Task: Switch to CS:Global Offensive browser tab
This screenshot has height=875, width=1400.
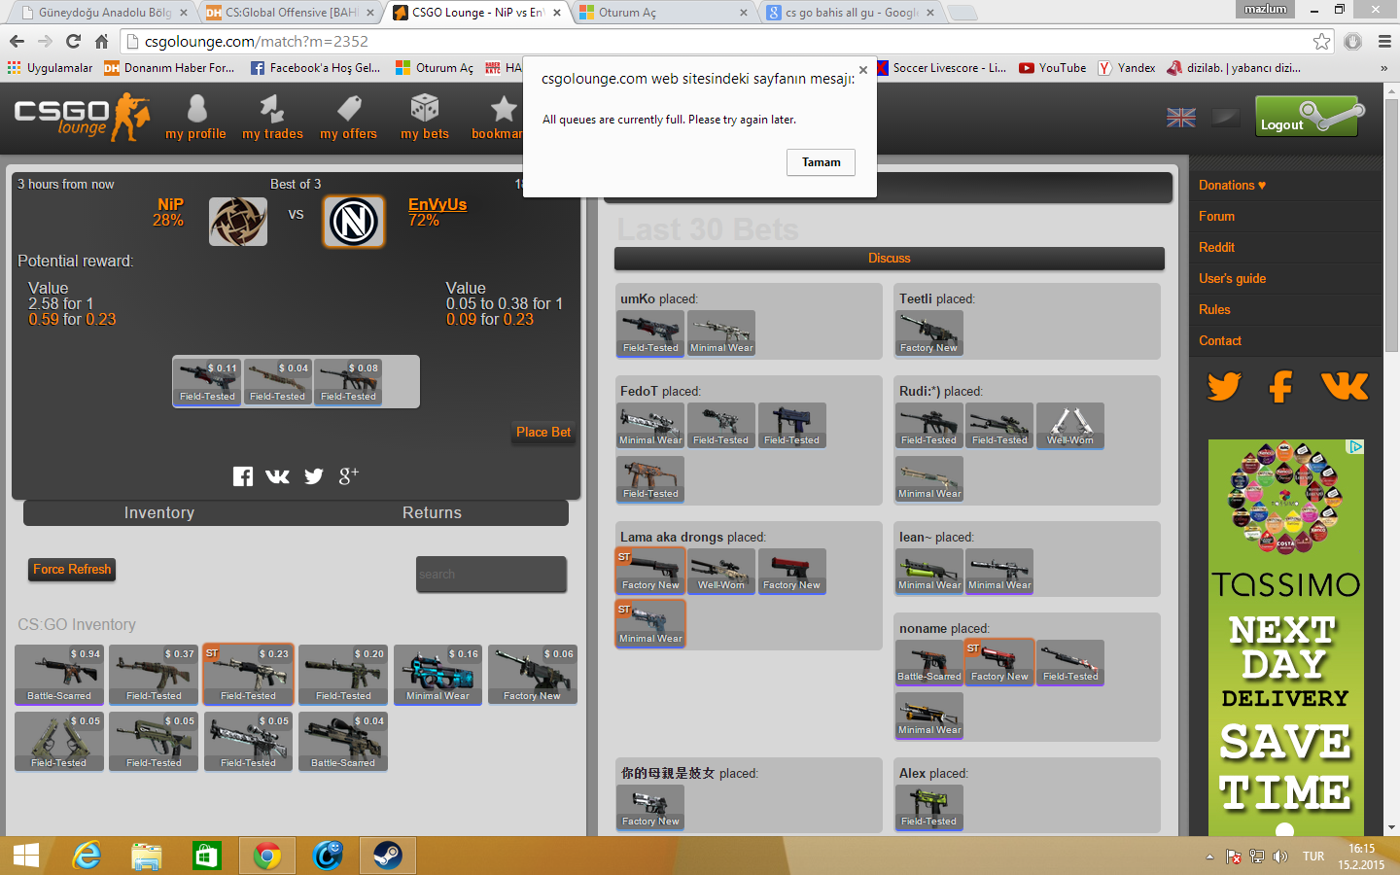Action: pos(291,13)
